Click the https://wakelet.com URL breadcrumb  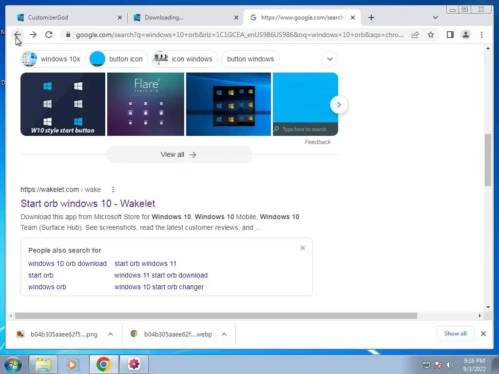coord(60,189)
